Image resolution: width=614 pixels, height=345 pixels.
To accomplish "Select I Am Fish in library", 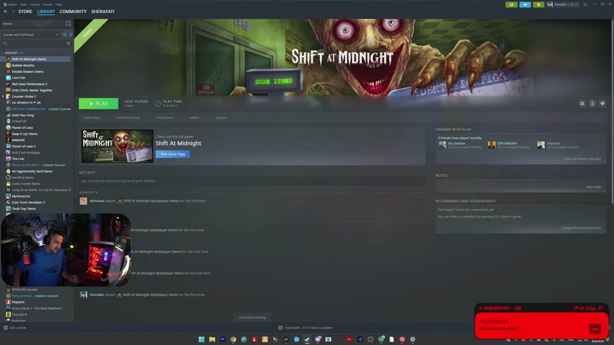I will 19,78.
